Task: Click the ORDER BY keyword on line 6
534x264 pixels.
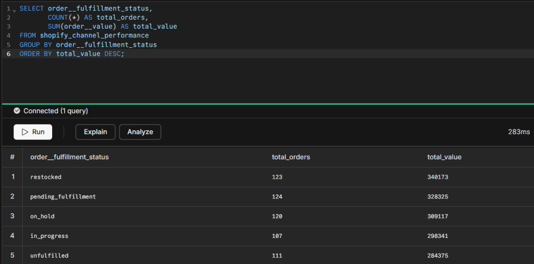Action: point(36,54)
